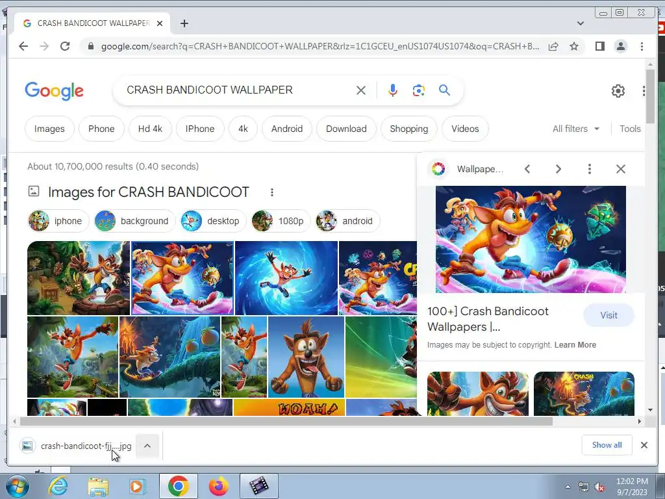Select the 1080p image suggestion chip
This screenshot has height=499, width=665.
[281, 221]
